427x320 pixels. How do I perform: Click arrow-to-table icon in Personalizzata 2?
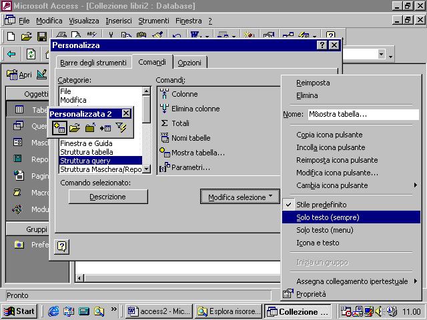[105, 127]
